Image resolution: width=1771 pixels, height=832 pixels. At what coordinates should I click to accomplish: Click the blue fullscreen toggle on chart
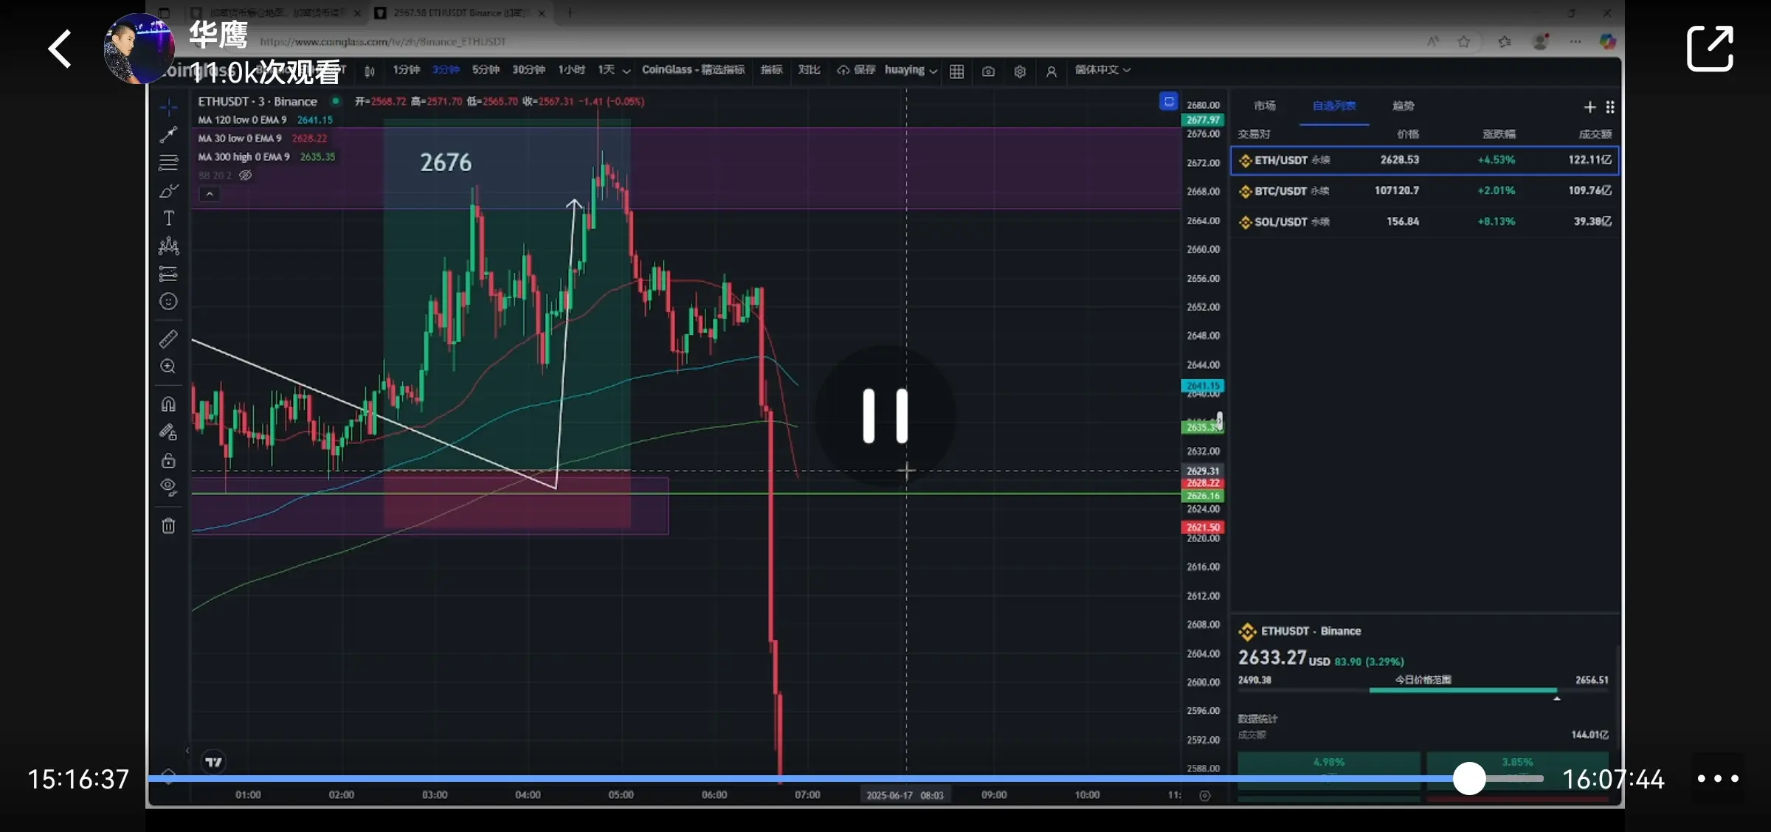click(1168, 102)
